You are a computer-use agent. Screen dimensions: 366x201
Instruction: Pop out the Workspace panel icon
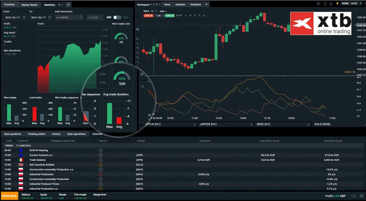pos(154,4)
